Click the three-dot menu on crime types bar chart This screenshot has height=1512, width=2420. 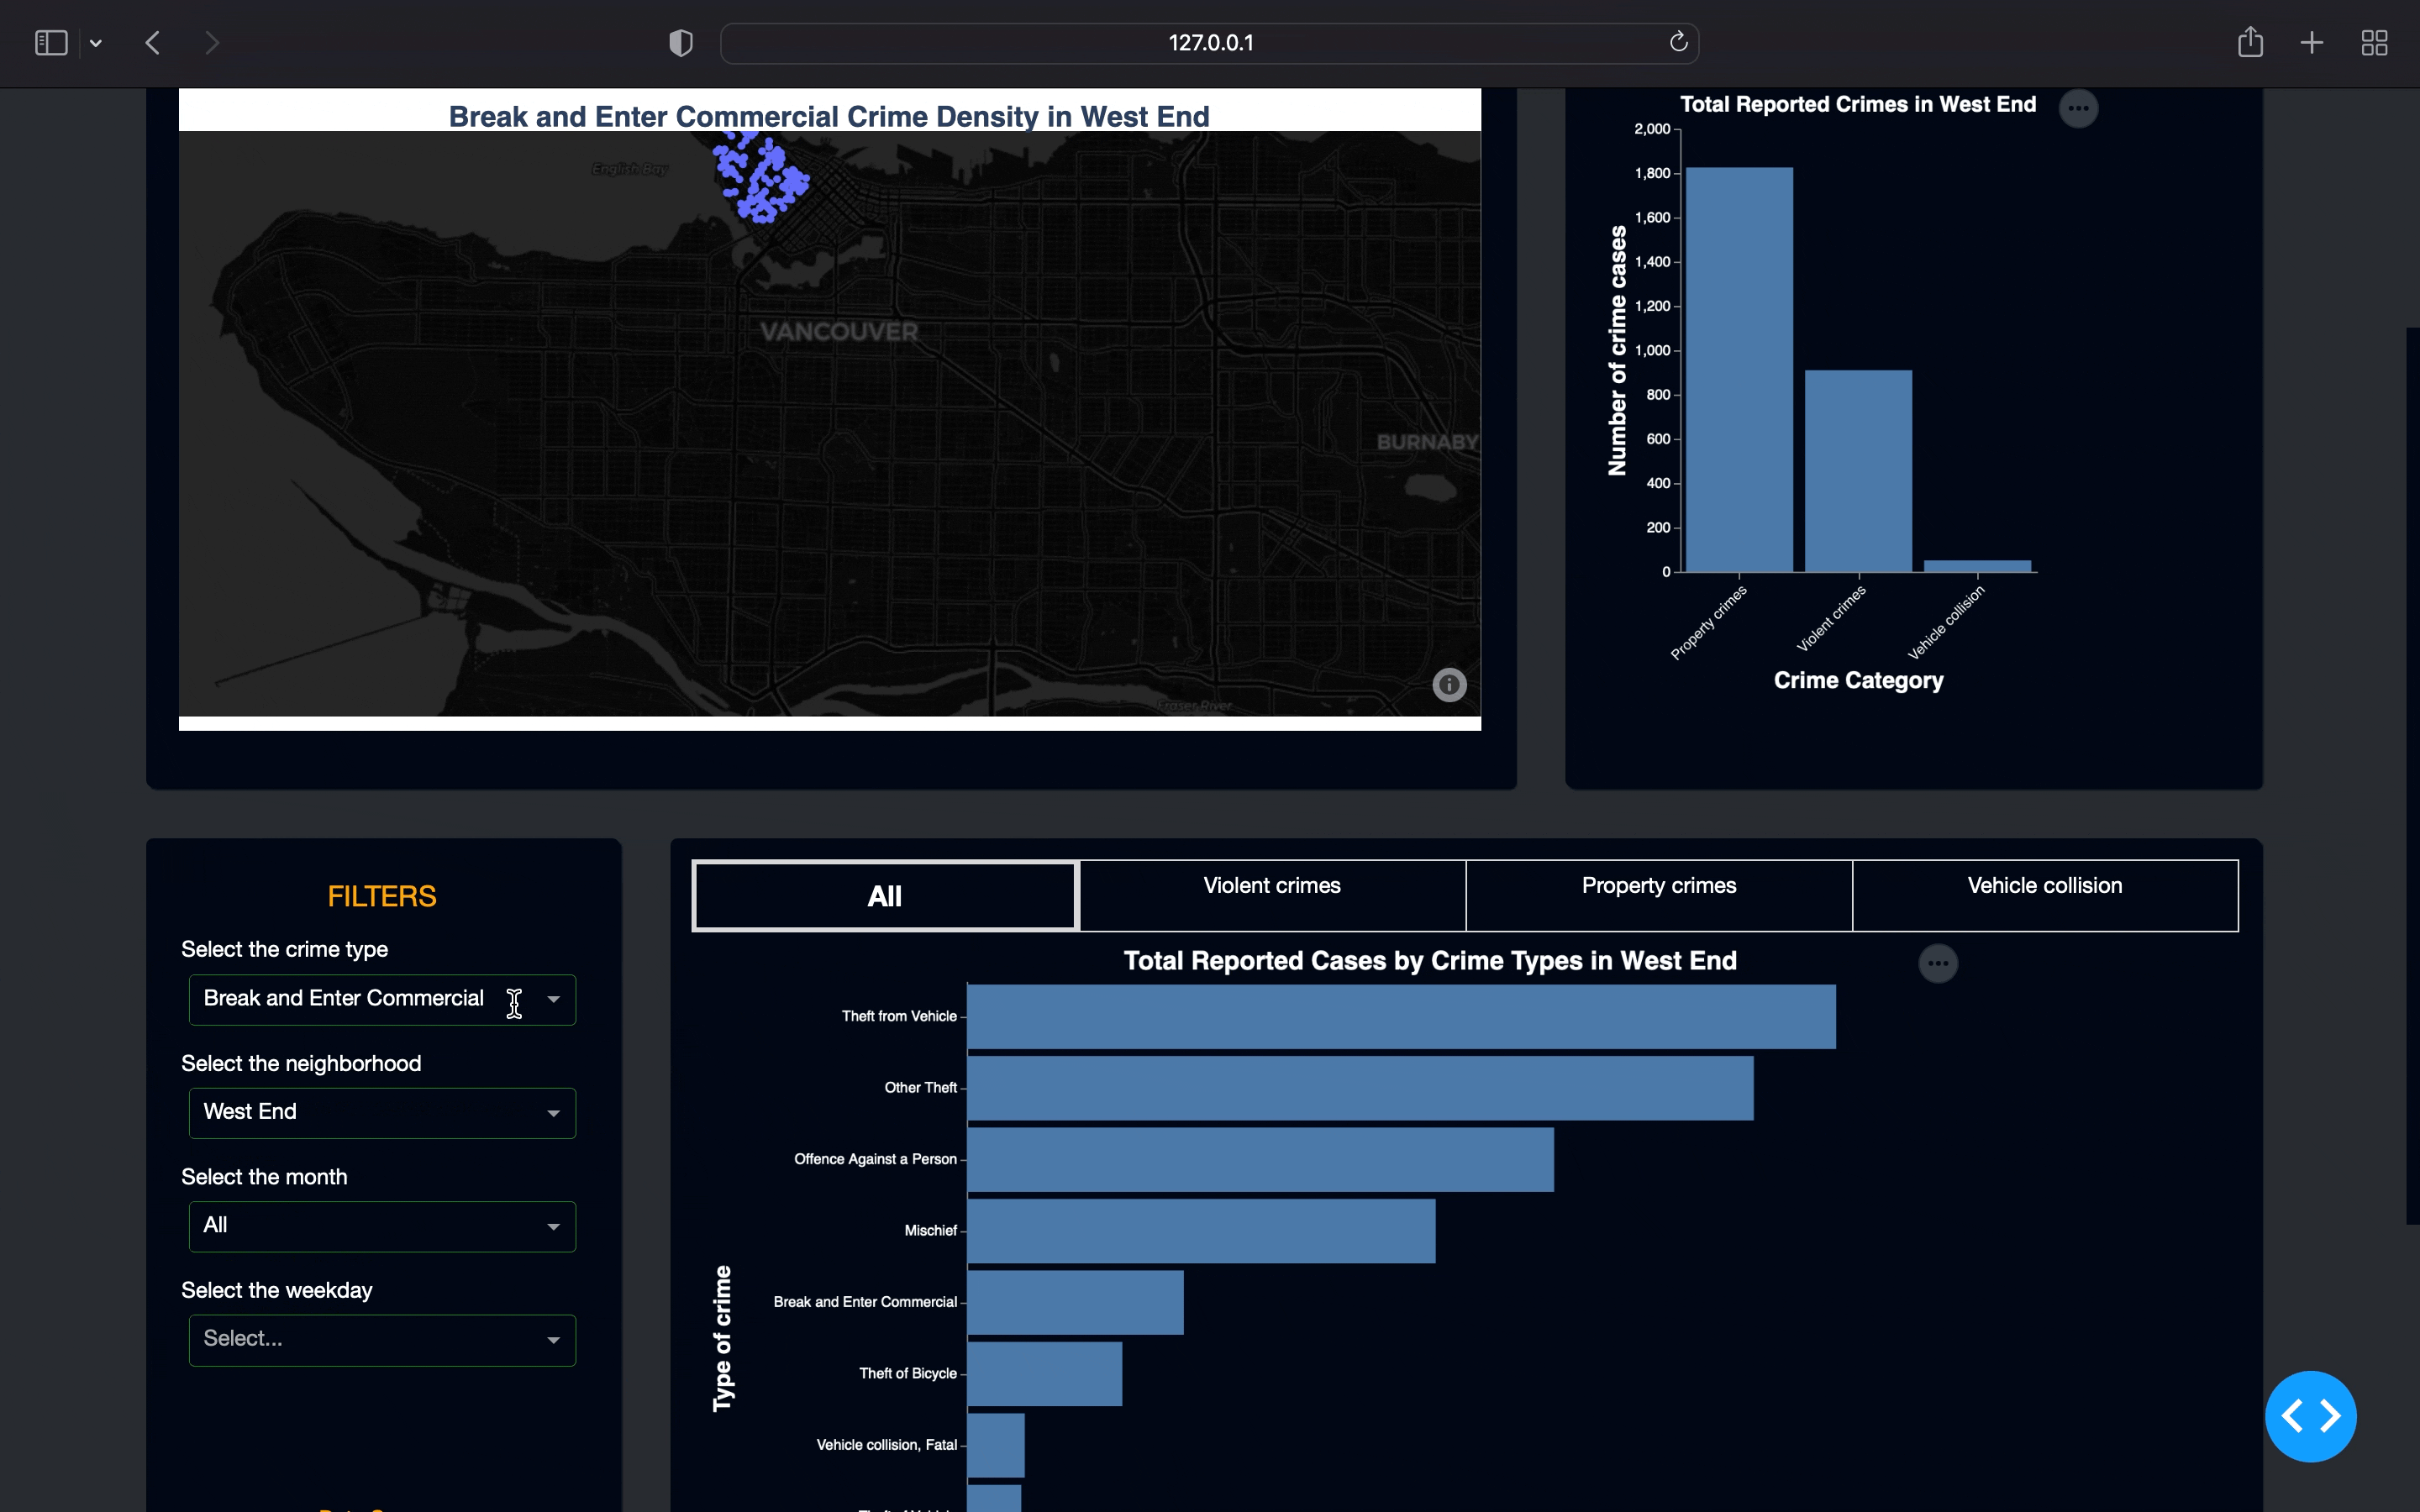point(1939,963)
